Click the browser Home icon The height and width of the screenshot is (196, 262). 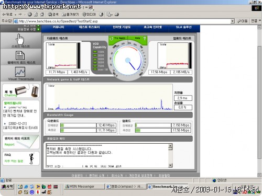click(42, 14)
